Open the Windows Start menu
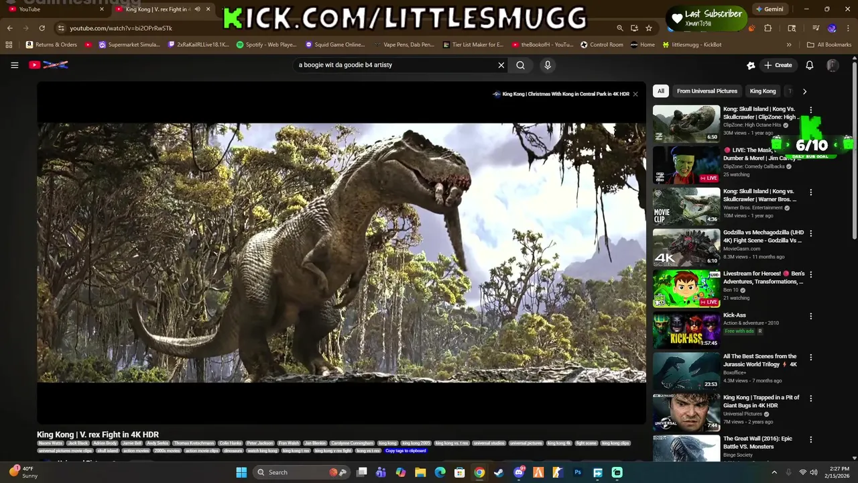The width and height of the screenshot is (858, 483). 241,472
